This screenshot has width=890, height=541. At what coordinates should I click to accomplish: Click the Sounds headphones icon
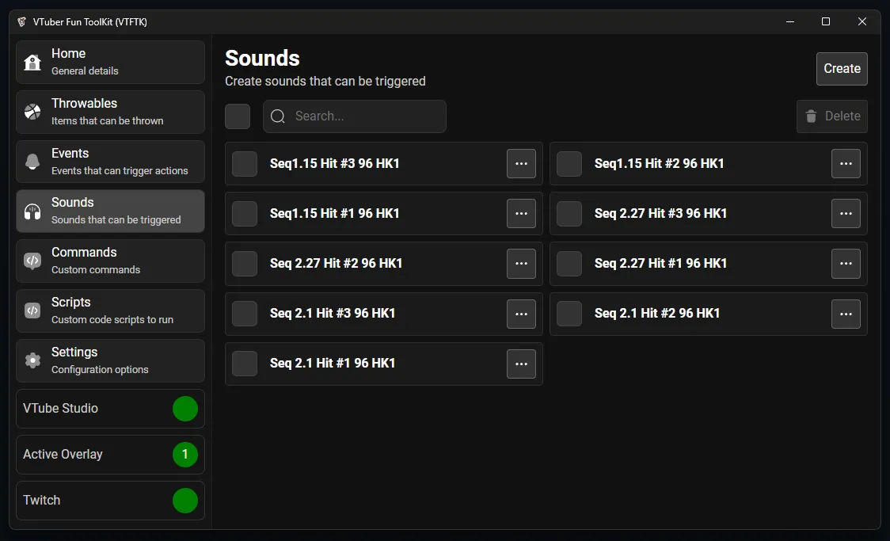click(x=32, y=211)
